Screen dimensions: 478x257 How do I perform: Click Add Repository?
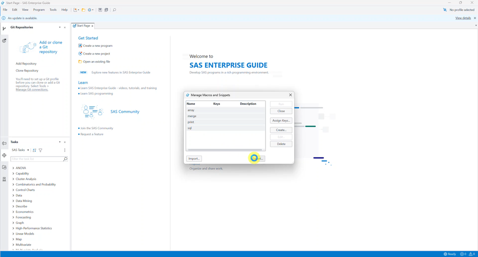tap(26, 64)
